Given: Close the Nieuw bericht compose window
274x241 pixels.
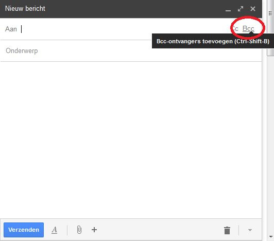Looking at the screenshot, I should pyautogui.click(x=253, y=9).
